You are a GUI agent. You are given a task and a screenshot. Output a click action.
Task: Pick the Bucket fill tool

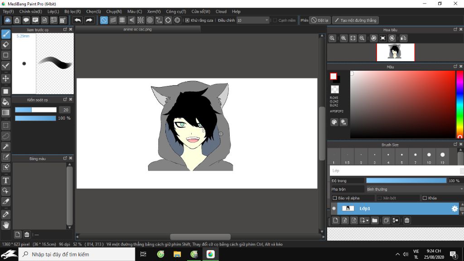[x=6, y=101]
